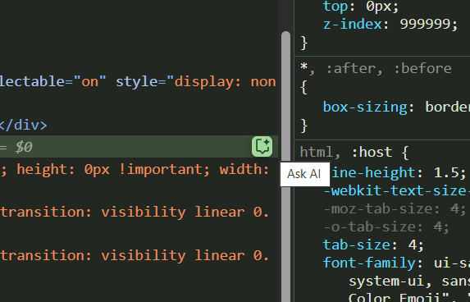Click the line-height: 1.5 declaration

pyautogui.click(x=399, y=172)
